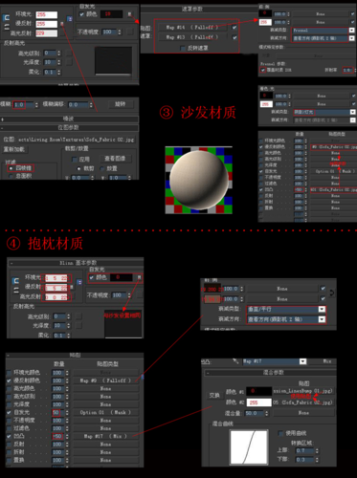Toggle the checkbox beside Map #13 (Falloff)

(x=234, y=37)
